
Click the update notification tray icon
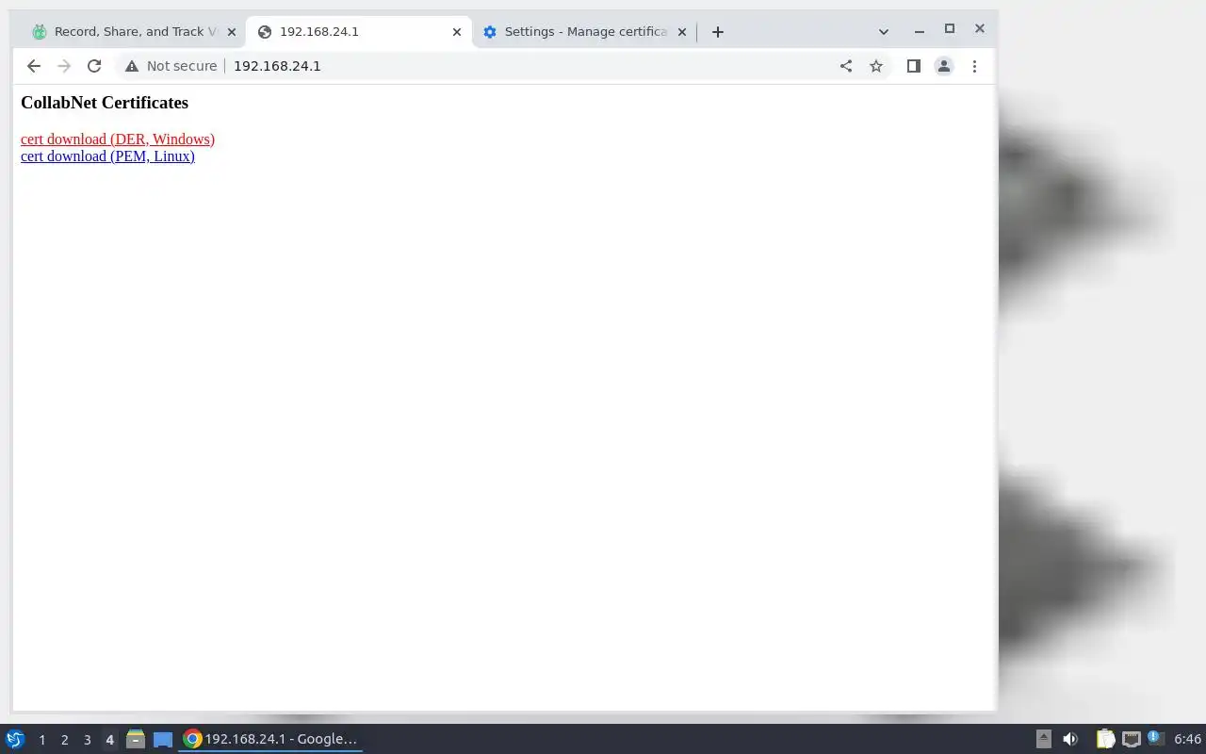coord(1155,738)
